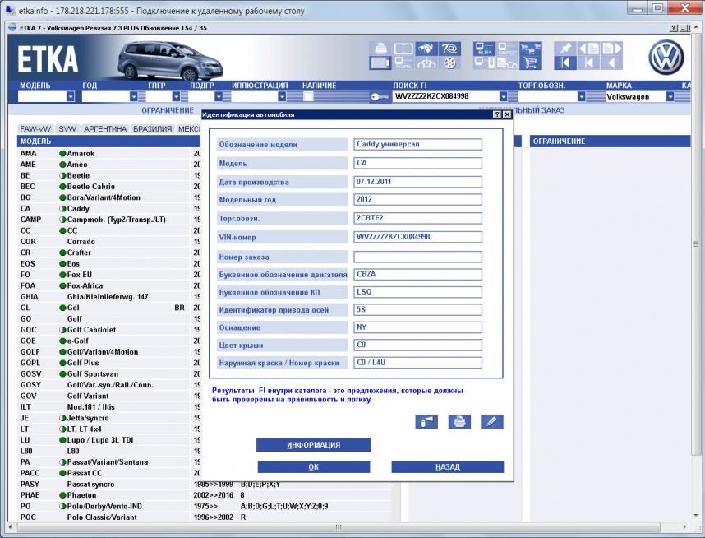Click the skip-back bar arrow icon
The image size is (705, 538).
tap(588, 63)
